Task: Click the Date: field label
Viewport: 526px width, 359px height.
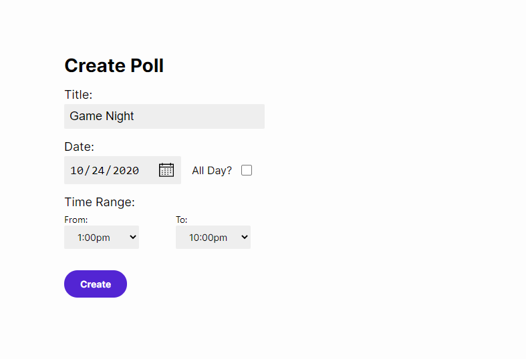Action: 79,147
